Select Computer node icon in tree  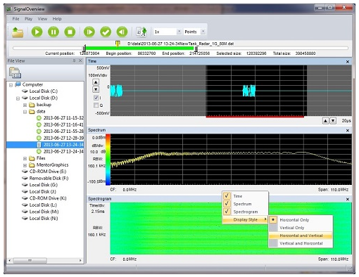(18, 84)
